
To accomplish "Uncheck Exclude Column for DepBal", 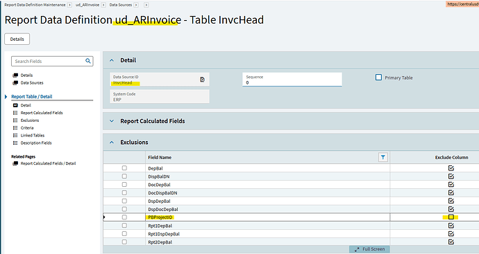I will click(x=451, y=167).
